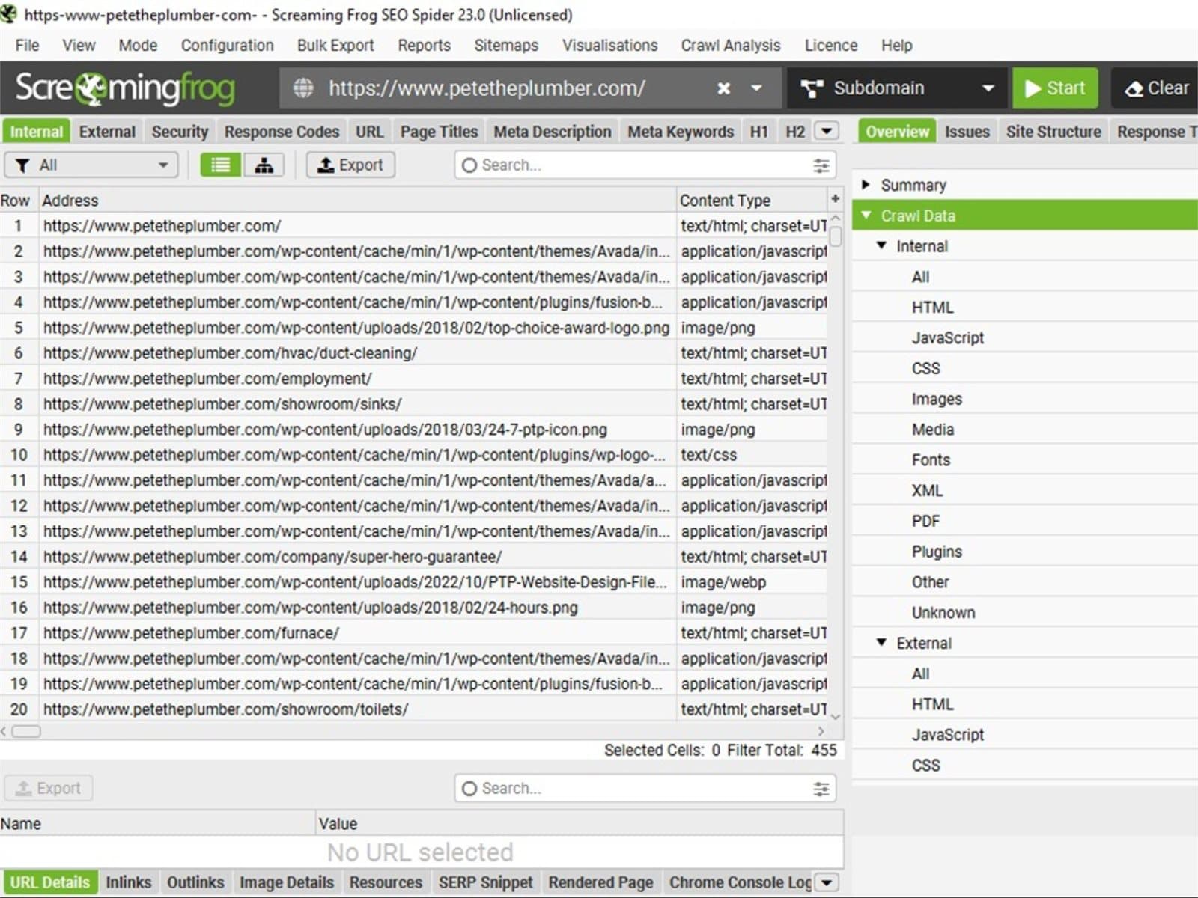Click the upper Export button
This screenshot has height=898, width=1198.
(x=350, y=165)
